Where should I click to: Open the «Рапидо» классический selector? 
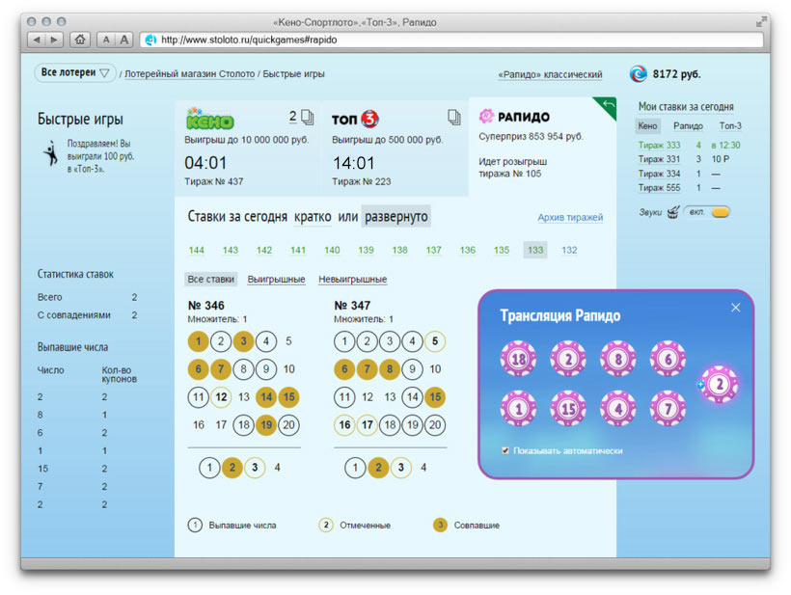(550, 74)
